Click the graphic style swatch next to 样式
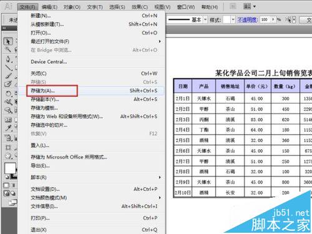Image resolution: width=312 pixels, height=234 pixels. pyautogui.click(x=227, y=20)
